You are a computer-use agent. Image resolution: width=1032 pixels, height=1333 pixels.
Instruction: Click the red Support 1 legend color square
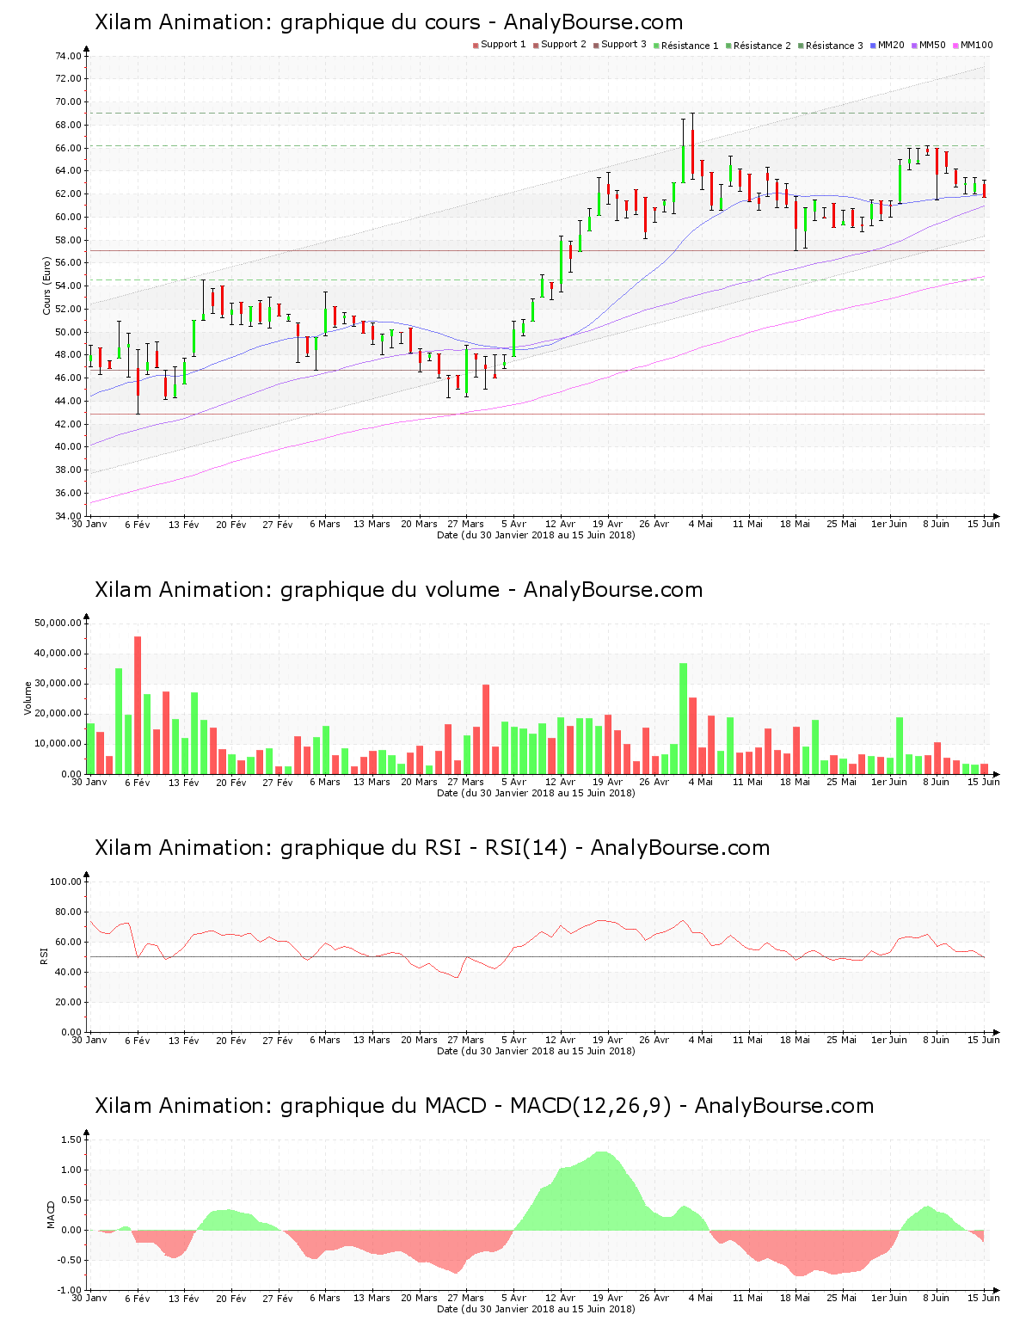[476, 46]
